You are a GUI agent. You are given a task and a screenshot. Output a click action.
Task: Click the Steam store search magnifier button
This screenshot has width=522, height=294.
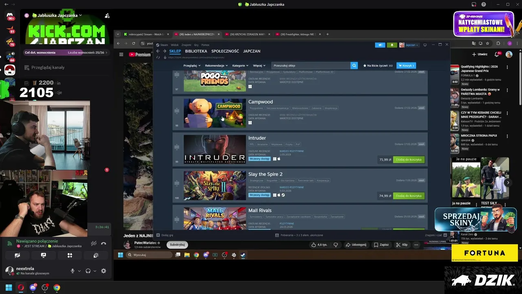pyautogui.click(x=354, y=65)
